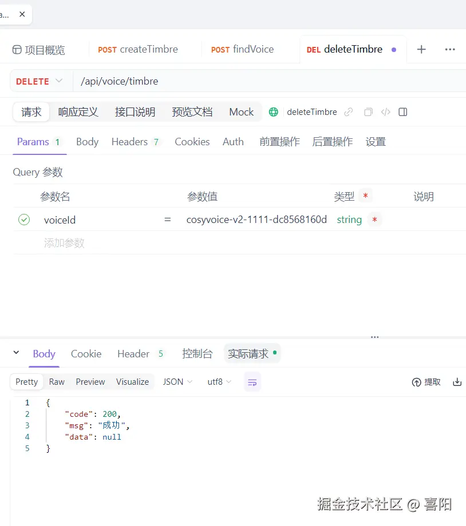The image size is (466, 526).
Task: Click the /api/voice/timbre URL field
Action: tap(269, 81)
